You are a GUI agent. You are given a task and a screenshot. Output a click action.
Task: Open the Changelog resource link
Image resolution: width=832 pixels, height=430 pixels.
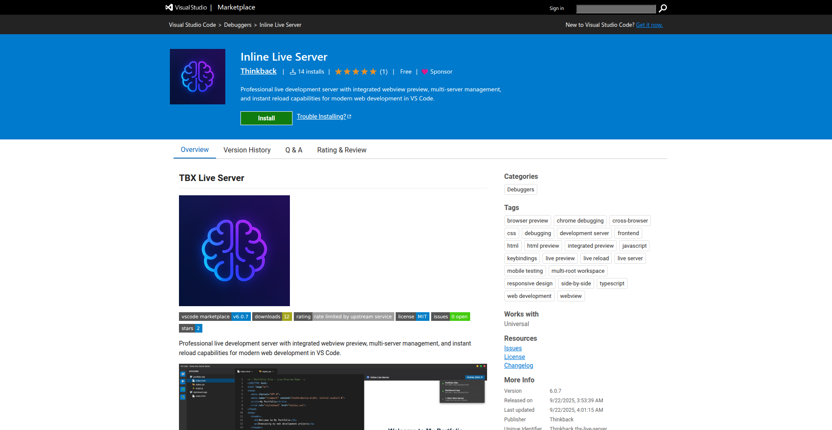pyautogui.click(x=518, y=365)
